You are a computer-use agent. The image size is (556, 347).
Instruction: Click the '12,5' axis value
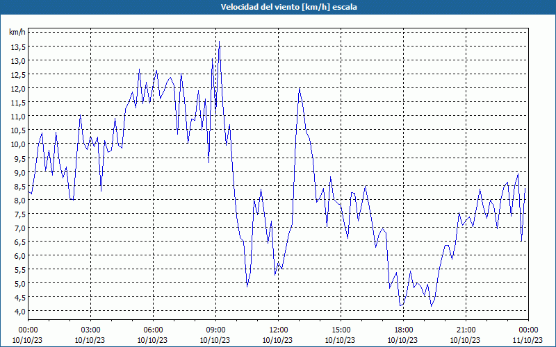click(x=19, y=75)
